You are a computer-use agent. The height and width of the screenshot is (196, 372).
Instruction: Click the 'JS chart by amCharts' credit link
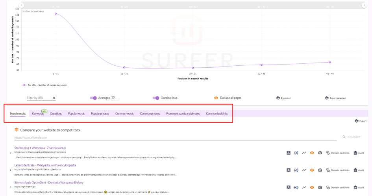33,11
